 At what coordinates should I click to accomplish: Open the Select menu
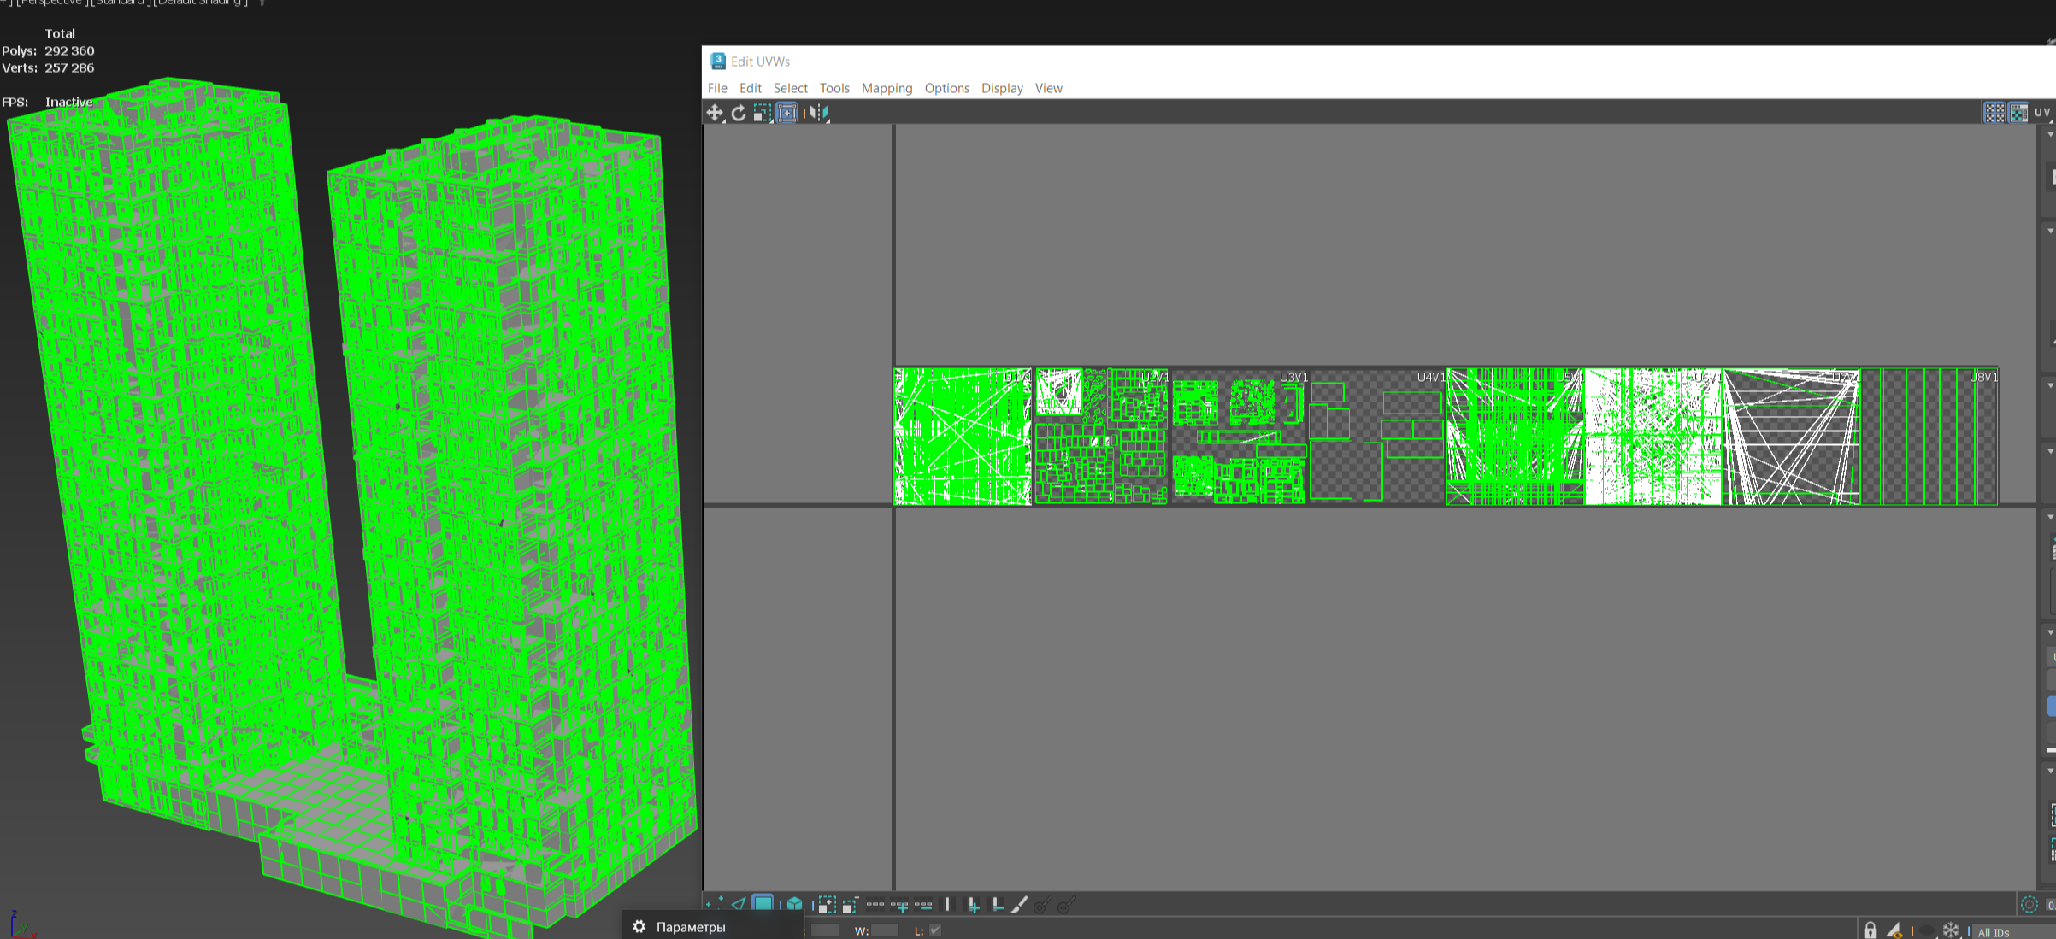(790, 88)
